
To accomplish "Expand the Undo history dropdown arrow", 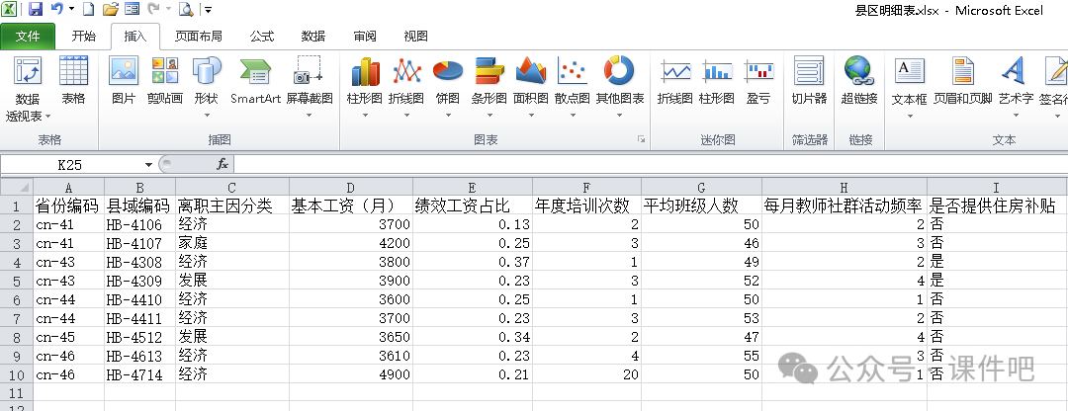I will pyautogui.click(x=72, y=10).
